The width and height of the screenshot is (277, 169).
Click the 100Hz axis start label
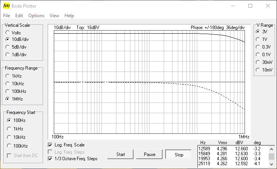point(58,137)
